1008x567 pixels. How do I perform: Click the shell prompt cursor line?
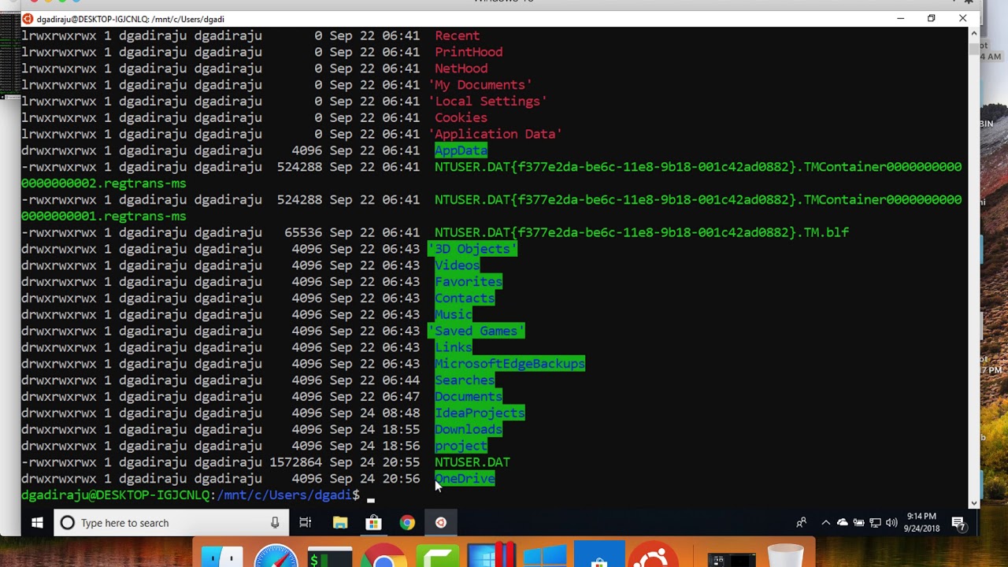198,495
